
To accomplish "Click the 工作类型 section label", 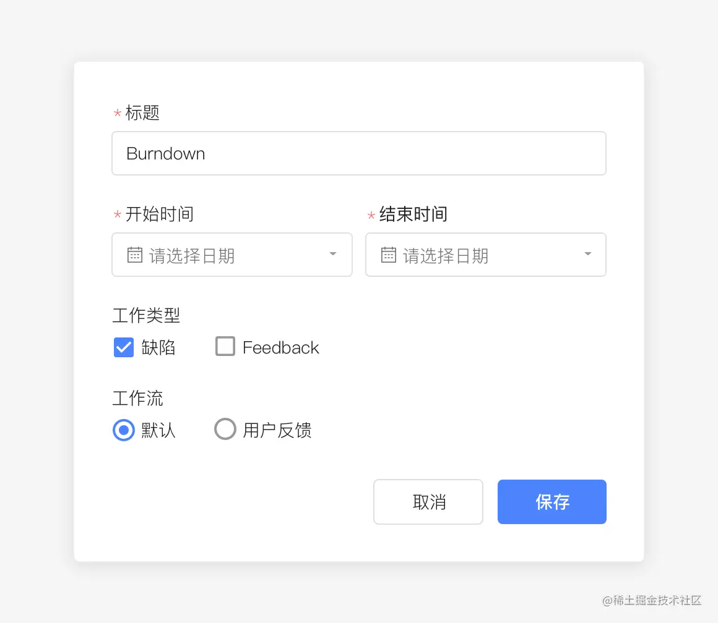I will (145, 315).
